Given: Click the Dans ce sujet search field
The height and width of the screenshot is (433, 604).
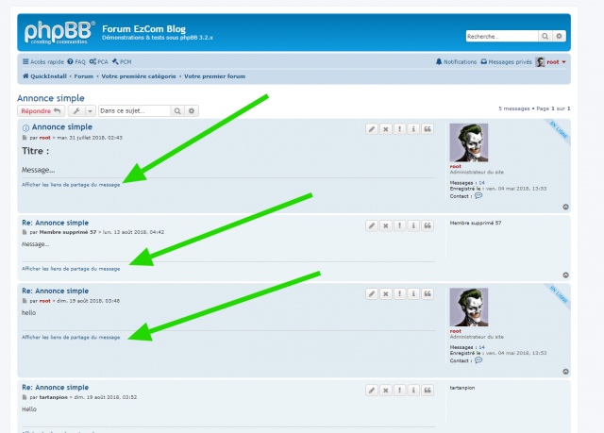Looking at the screenshot, I should click(x=134, y=110).
